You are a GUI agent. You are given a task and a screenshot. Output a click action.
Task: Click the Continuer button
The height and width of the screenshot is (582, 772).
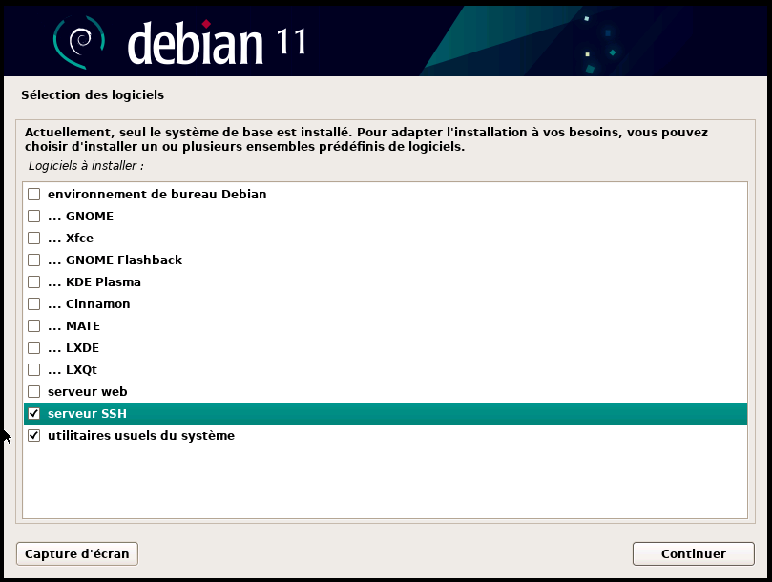coord(693,554)
